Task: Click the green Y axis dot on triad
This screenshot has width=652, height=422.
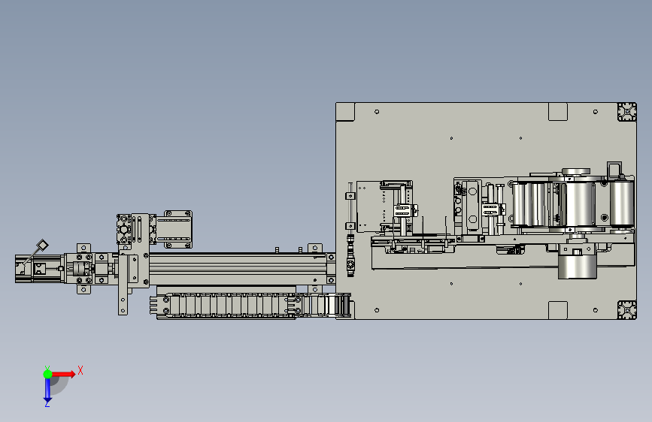Action: tap(47, 374)
